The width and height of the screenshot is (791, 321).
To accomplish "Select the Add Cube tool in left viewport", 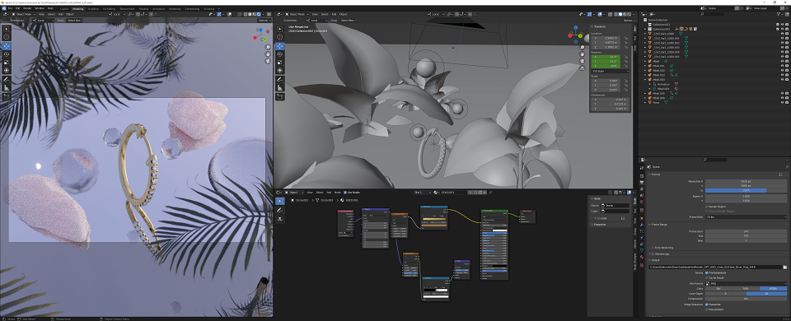I will (7, 96).
